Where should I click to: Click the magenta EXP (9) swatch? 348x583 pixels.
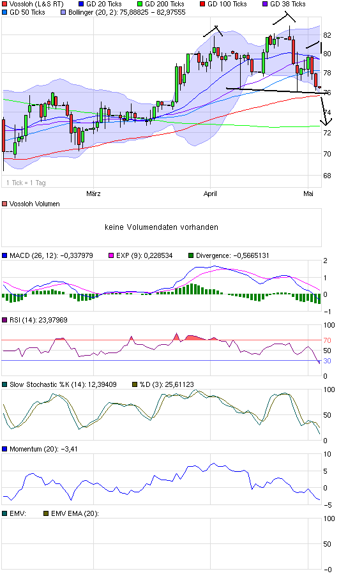pos(111,255)
